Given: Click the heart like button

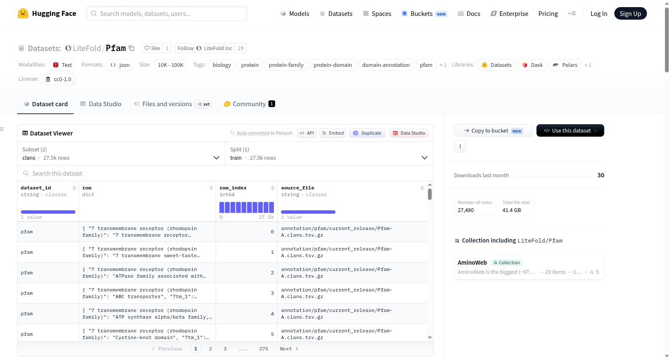Looking at the screenshot, I should click(x=152, y=48).
